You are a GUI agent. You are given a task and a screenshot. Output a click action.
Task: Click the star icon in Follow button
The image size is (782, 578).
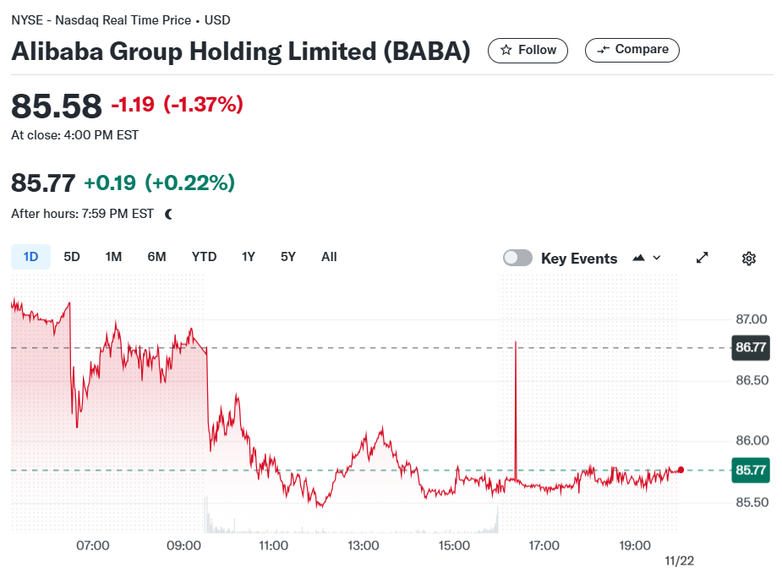click(x=506, y=50)
